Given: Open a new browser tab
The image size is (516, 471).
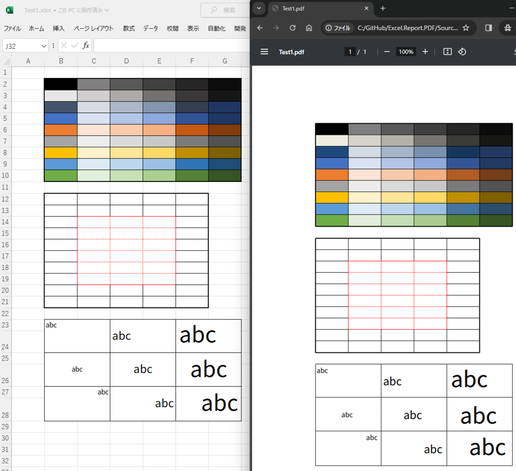Looking at the screenshot, I should (383, 8).
